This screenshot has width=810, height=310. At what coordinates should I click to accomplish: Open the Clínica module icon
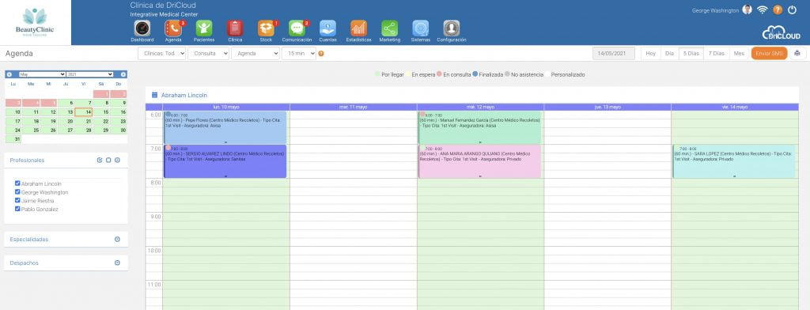(x=235, y=28)
